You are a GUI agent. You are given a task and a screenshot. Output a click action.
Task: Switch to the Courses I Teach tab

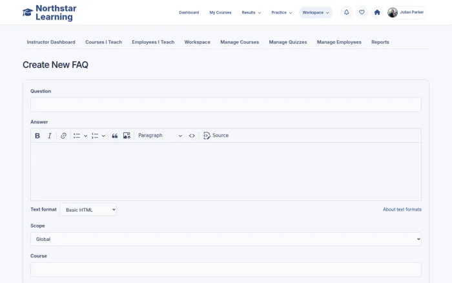(103, 42)
